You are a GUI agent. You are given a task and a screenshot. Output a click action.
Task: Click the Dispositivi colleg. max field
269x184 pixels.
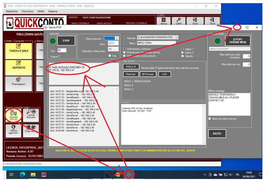[113, 49]
